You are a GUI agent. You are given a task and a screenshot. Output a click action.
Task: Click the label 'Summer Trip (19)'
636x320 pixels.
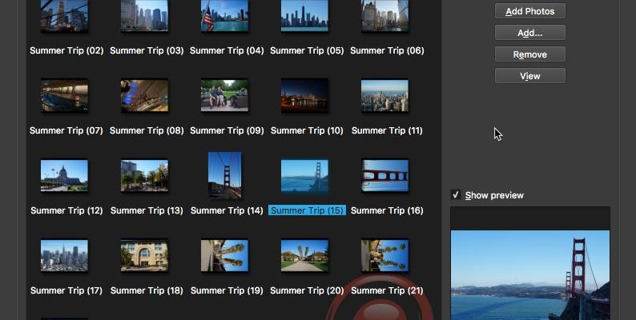click(227, 290)
